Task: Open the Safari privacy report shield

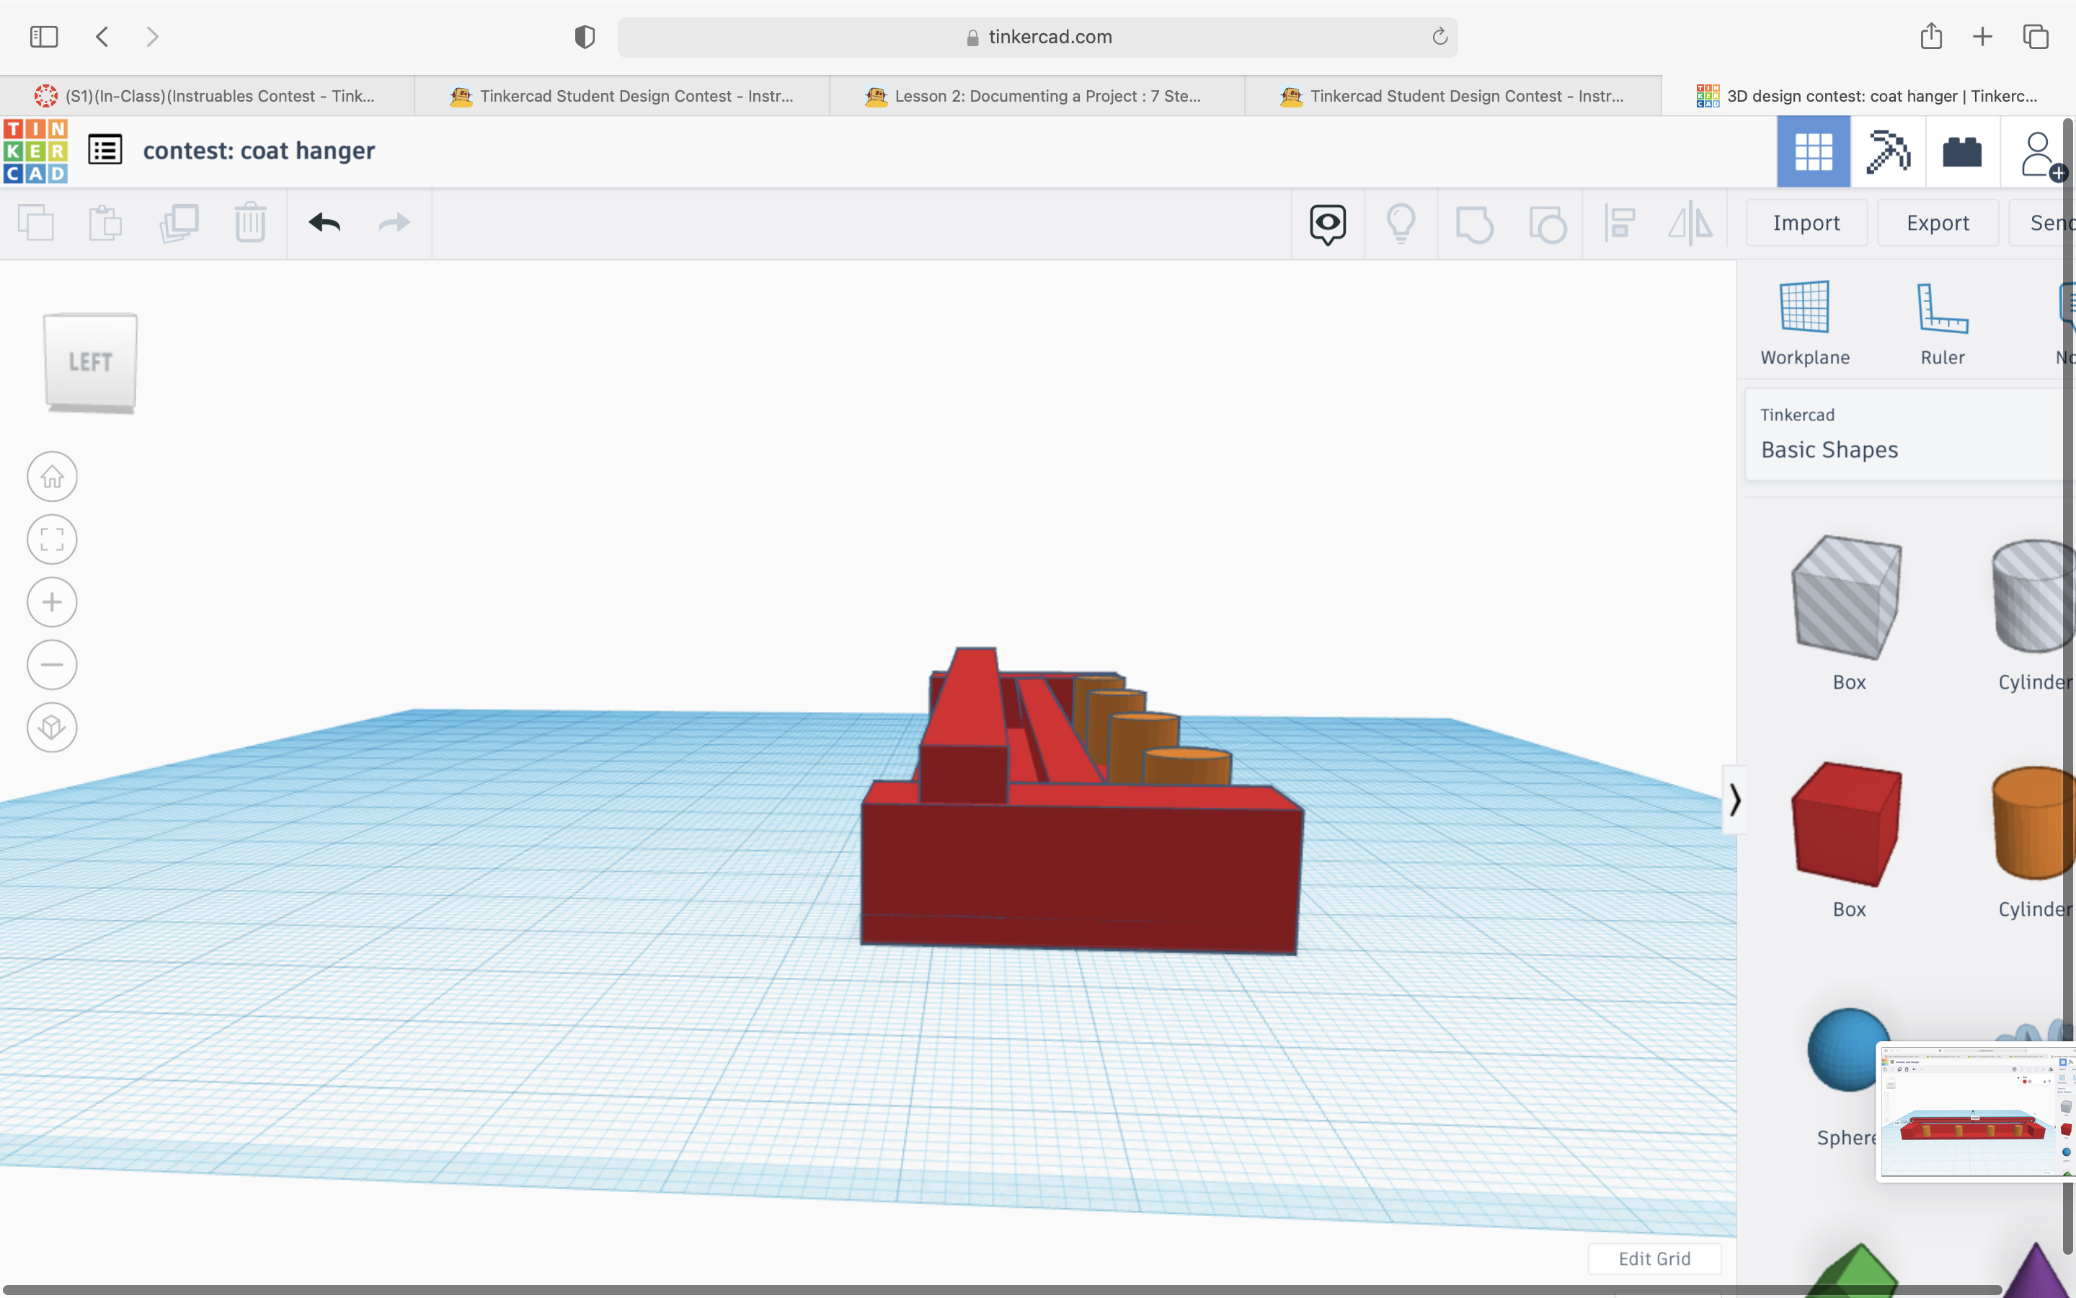Action: (585, 37)
